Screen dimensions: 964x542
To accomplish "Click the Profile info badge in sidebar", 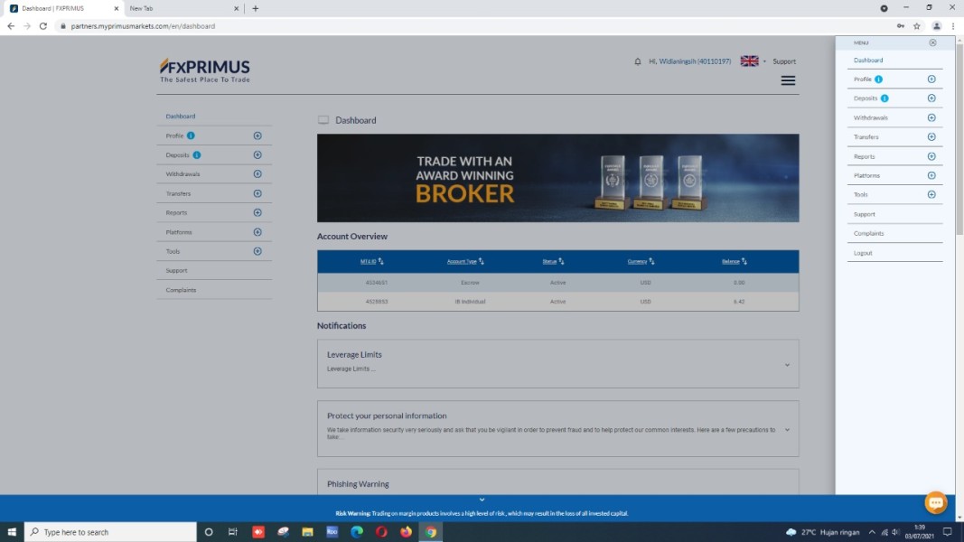I will [x=191, y=135].
